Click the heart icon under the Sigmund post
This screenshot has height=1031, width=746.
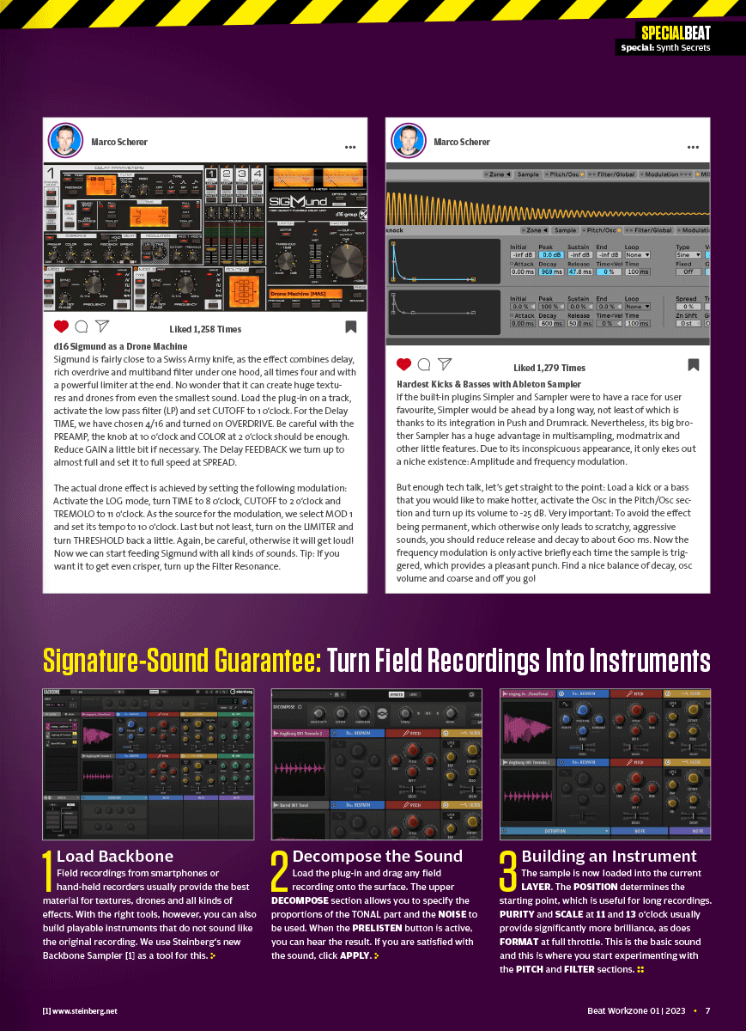(61, 326)
